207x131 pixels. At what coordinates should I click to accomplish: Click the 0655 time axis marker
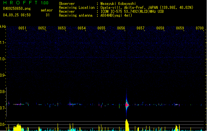101,28
